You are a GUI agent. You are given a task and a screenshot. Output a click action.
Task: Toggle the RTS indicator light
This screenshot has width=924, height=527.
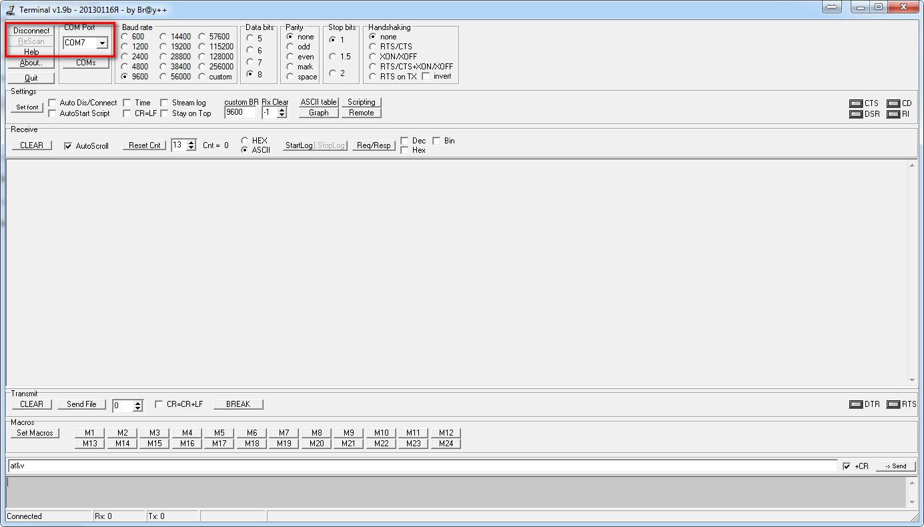pos(893,404)
